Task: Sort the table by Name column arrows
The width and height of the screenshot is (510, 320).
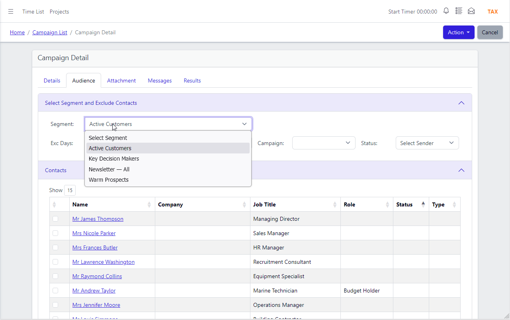Action: pos(149,204)
